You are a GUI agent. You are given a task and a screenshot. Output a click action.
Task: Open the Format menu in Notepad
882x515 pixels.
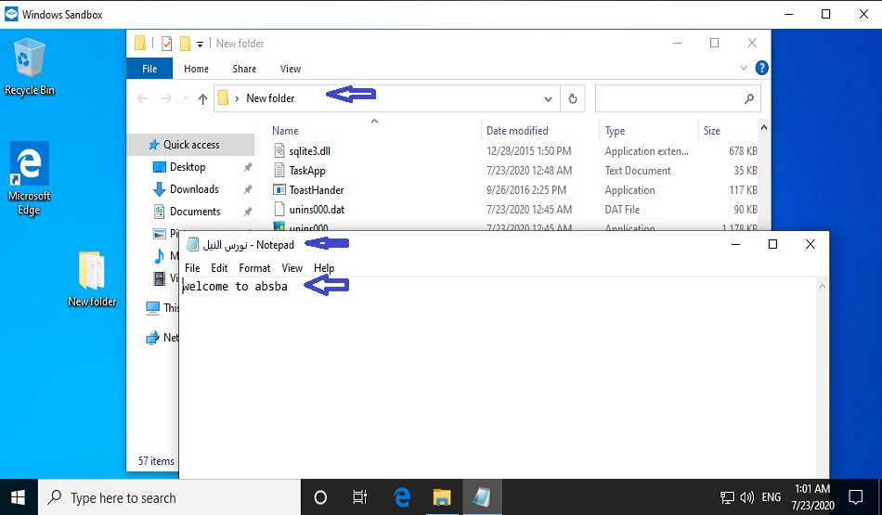coord(254,268)
